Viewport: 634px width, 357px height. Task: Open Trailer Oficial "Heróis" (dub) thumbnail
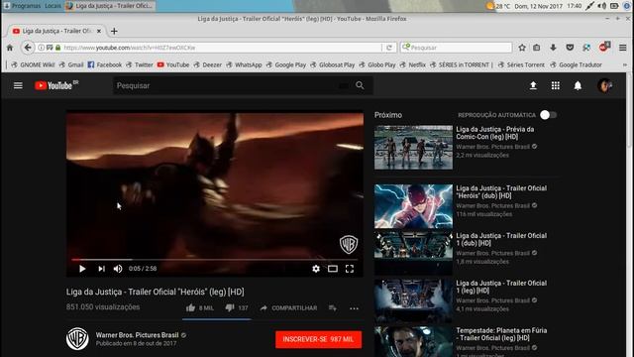tap(413, 206)
